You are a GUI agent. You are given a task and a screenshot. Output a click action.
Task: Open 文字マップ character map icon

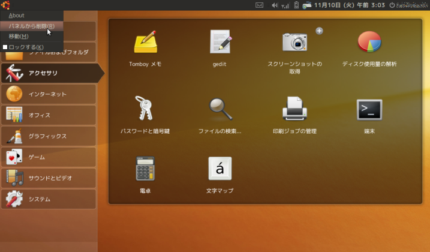coord(220,169)
